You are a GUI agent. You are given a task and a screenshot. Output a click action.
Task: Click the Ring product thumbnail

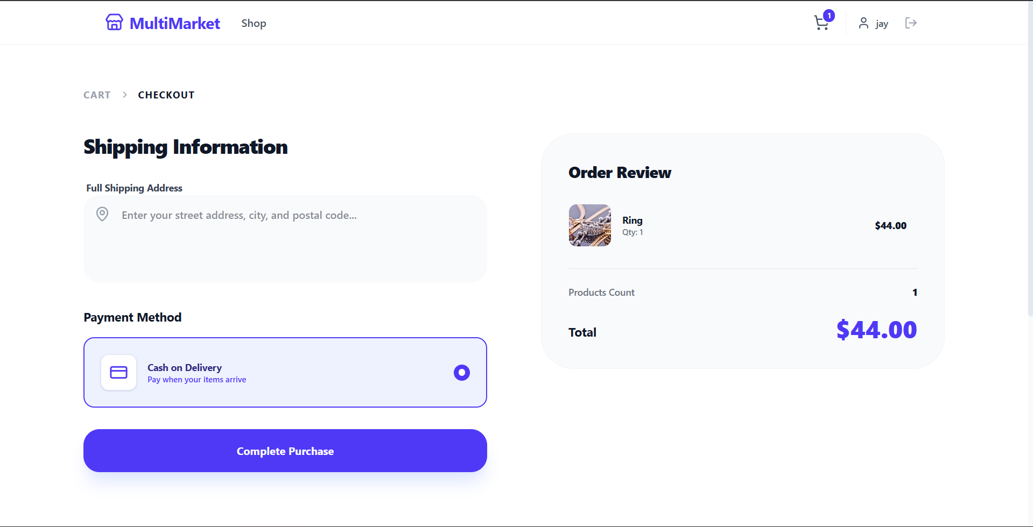(590, 225)
